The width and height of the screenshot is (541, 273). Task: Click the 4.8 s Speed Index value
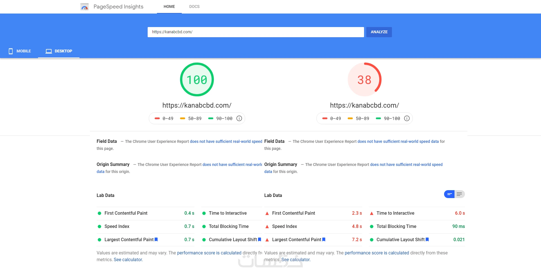[x=357, y=226]
